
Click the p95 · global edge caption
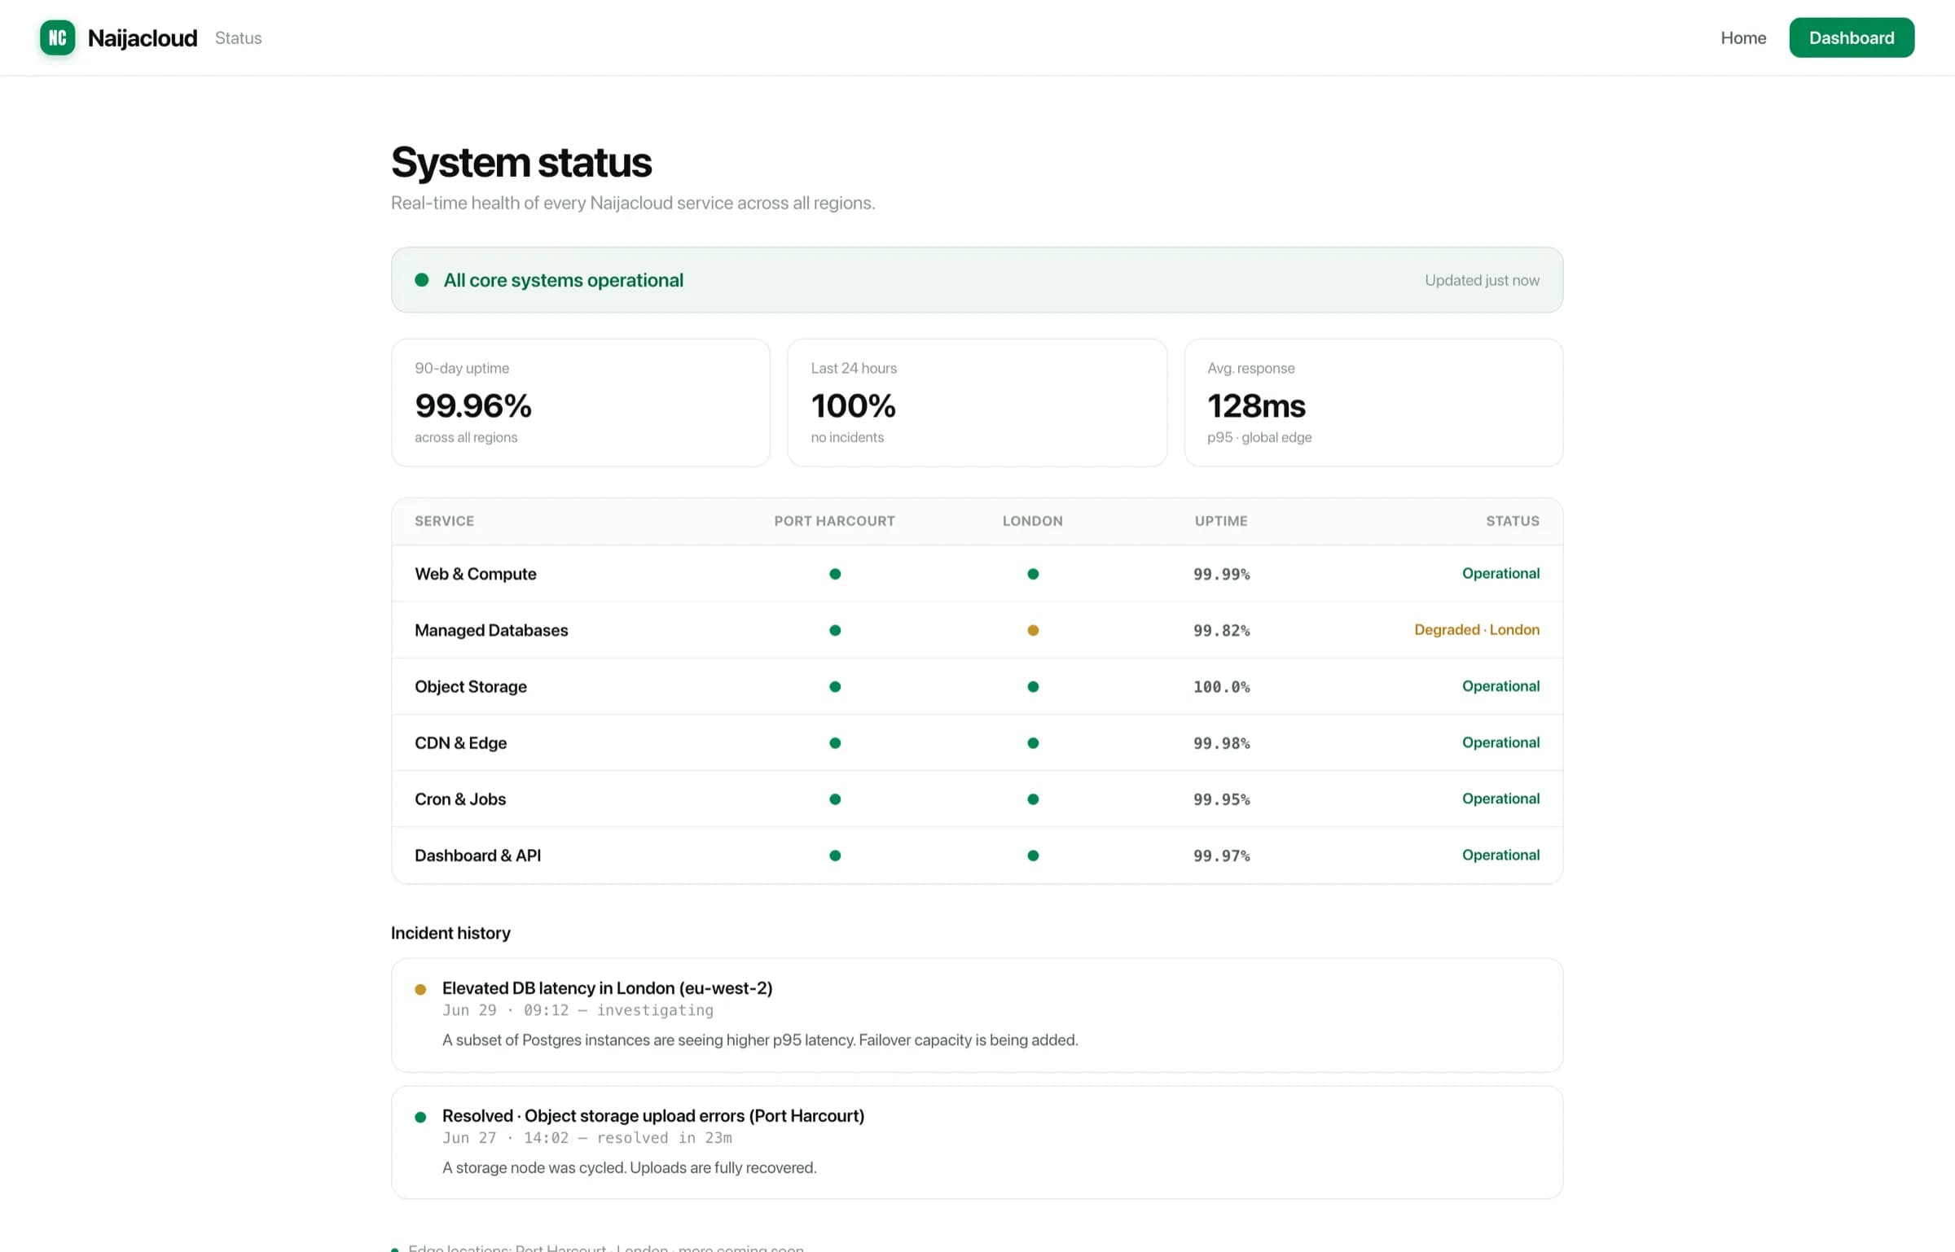pyautogui.click(x=1259, y=437)
